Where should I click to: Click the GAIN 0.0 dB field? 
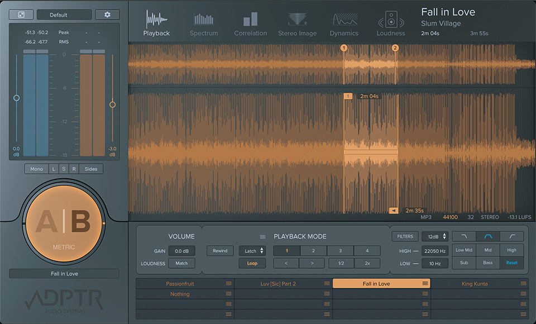coord(181,251)
